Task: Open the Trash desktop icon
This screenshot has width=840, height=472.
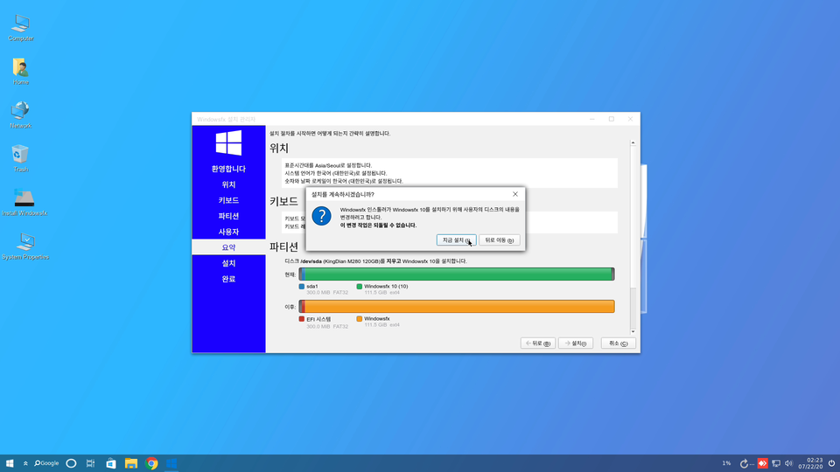Action: (20, 158)
